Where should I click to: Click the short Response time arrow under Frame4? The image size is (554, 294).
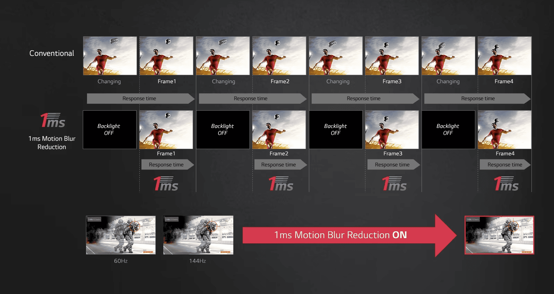pyautogui.click(x=505, y=165)
